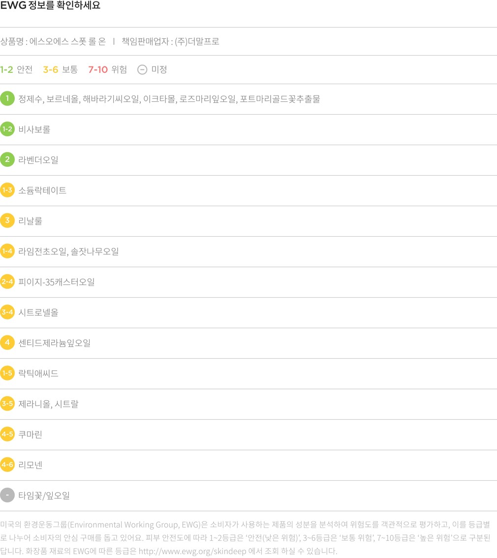Image resolution: width=497 pixels, height=558 pixels.
Task: Click the 라임전초오일, 솔잣나무오일 ingredient text
Action: tap(69, 251)
